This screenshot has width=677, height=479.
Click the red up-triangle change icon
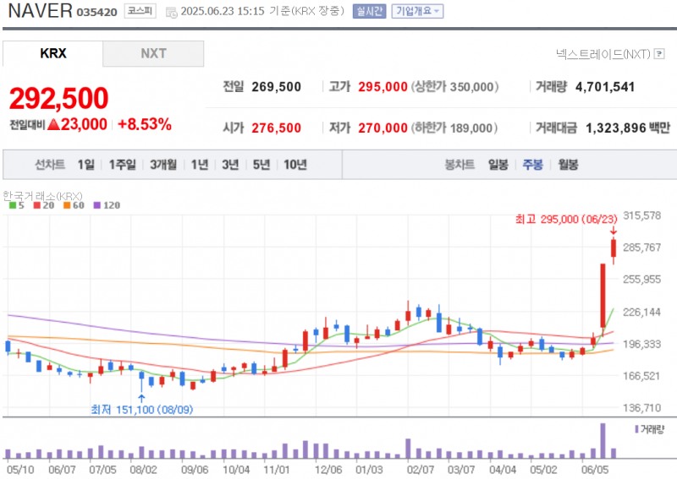(x=53, y=124)
